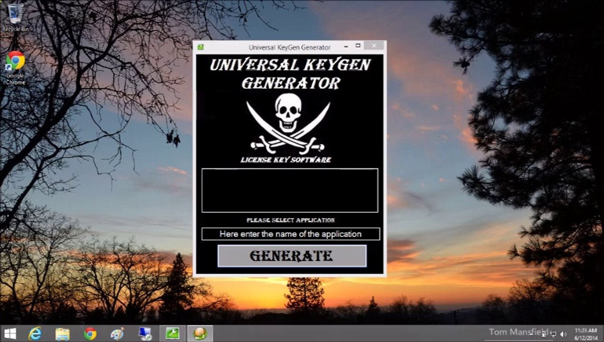
Task: Click the GENERATE button
Action: 292,256
